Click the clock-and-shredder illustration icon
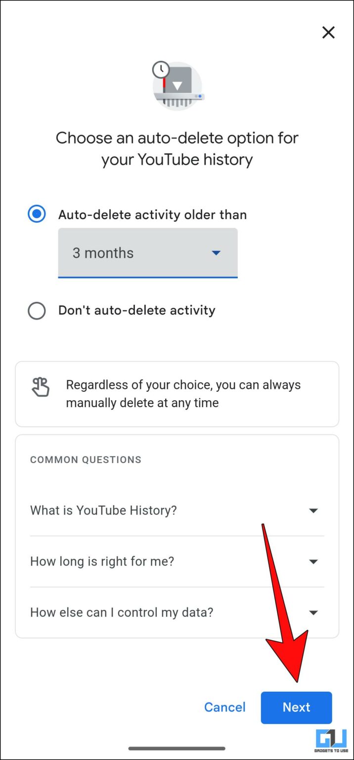The width and height of the screenshot is (354, 760). (x=177, y=85)
